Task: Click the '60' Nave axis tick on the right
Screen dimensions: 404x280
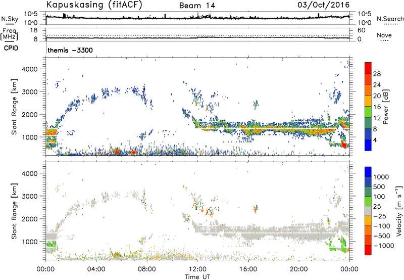Action: tap(361, 30)
